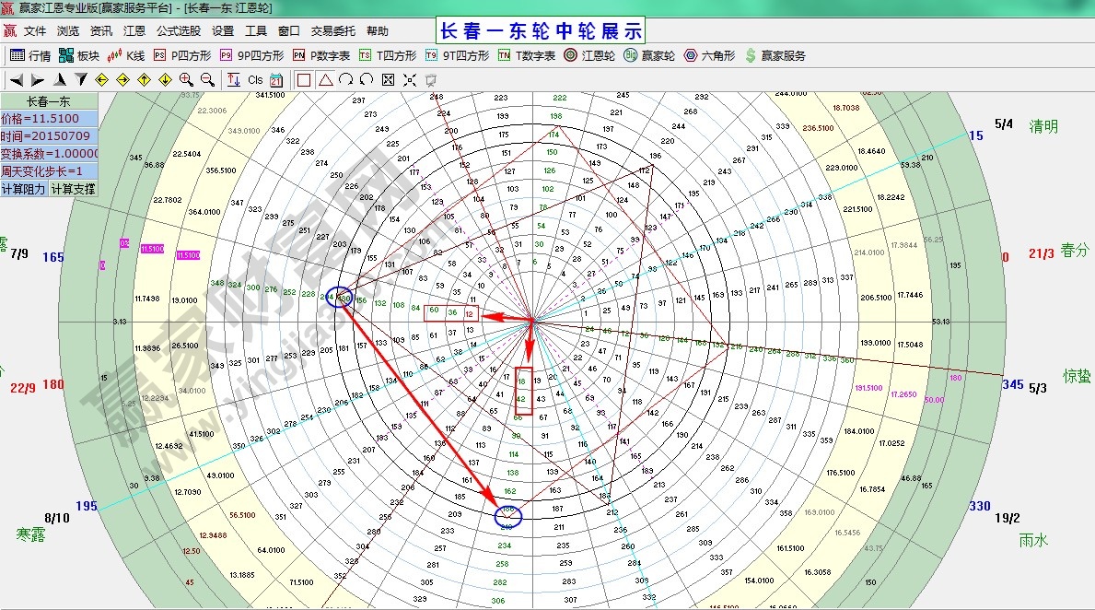Zoom in using the magnifier icon
Image resolution: width=1095 pixels, height=610 pixels.
[x=185, y=79]
